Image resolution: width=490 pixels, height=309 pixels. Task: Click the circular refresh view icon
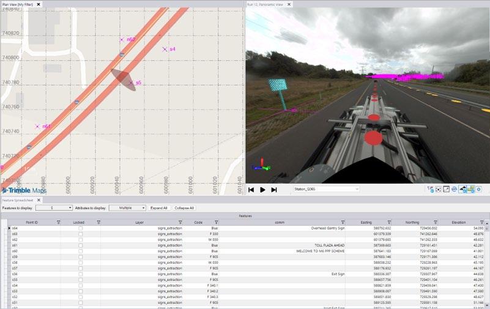pos(454,189)
